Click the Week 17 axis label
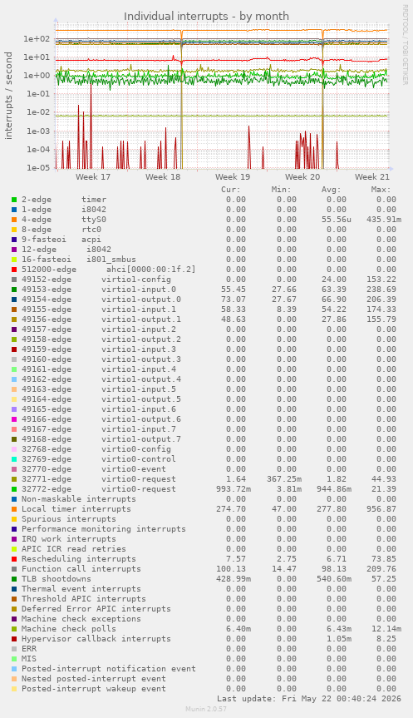 [x=93, y=176]
